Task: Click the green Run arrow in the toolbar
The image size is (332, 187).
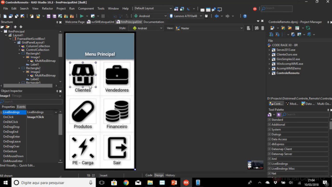Action: [x=82, y=16]
